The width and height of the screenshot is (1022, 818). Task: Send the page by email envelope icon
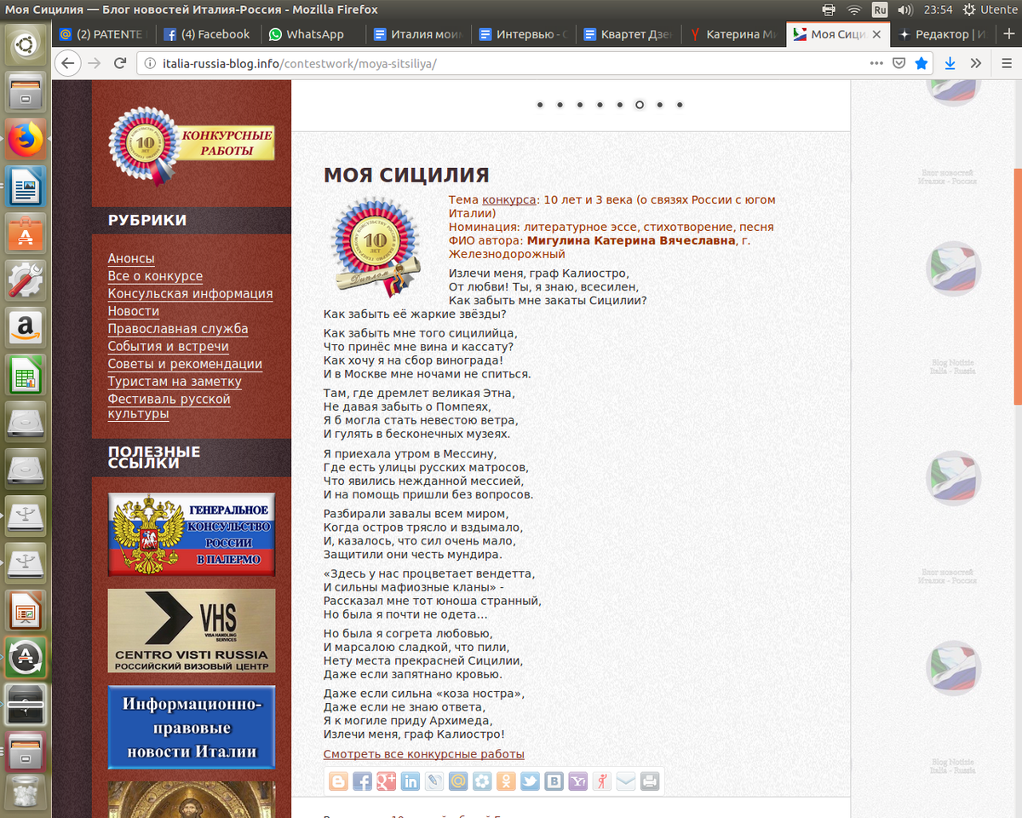point(625,781)
